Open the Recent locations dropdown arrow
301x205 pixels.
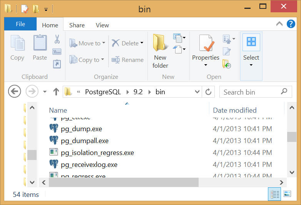pyautogui.click(x=45, y=92)
